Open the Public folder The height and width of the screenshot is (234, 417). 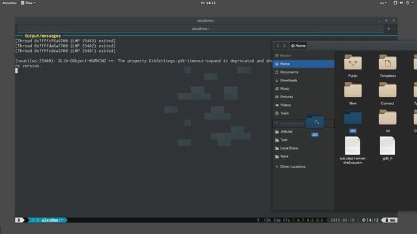[352, 66]
